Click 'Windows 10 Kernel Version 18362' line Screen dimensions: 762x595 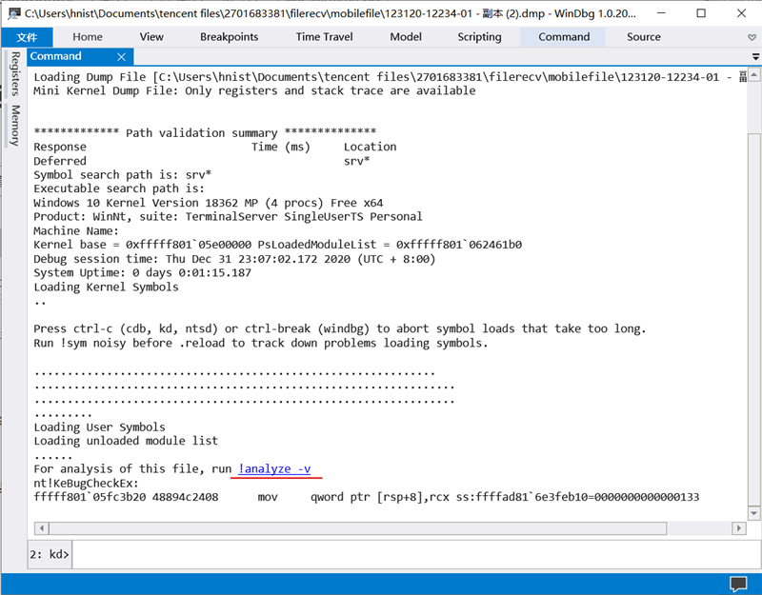[x=208, y=203]
